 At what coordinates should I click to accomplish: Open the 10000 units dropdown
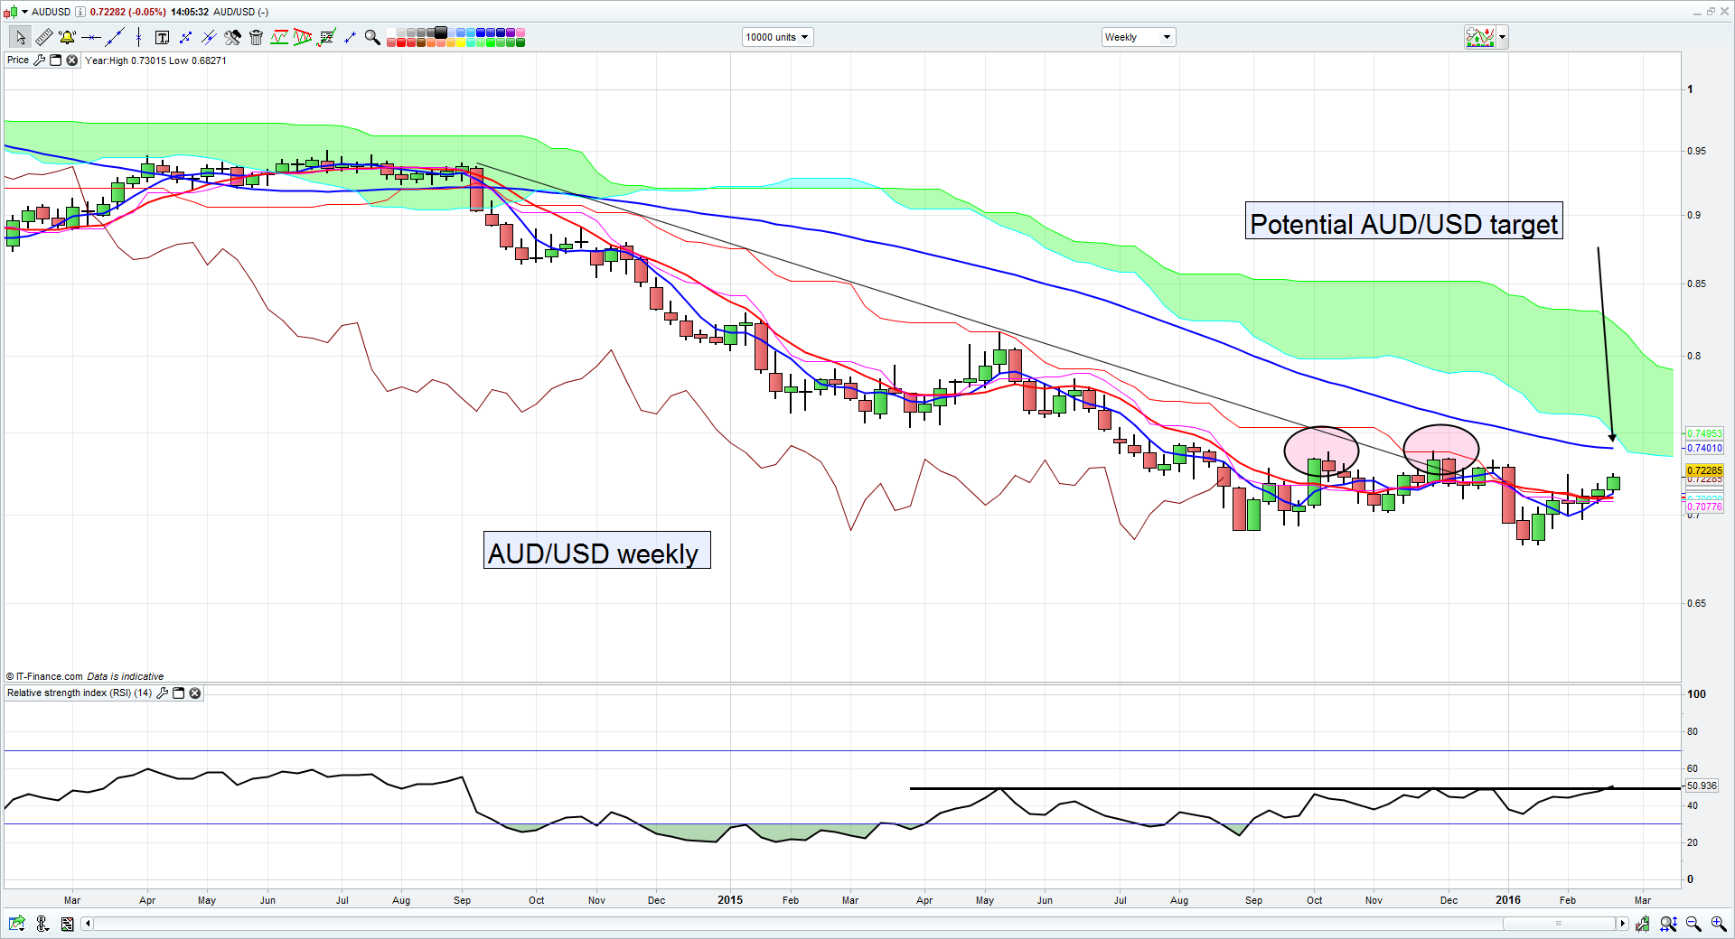777,37
